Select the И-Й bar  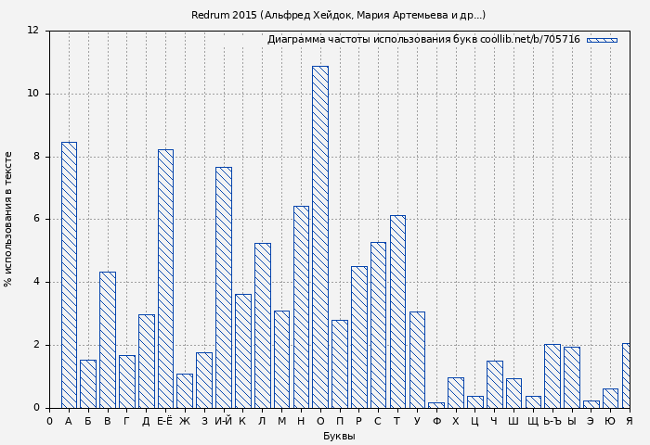[x=223, y=287]
